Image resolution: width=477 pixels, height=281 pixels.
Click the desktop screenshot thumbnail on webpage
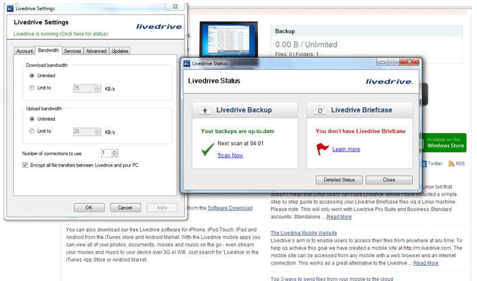229,39
